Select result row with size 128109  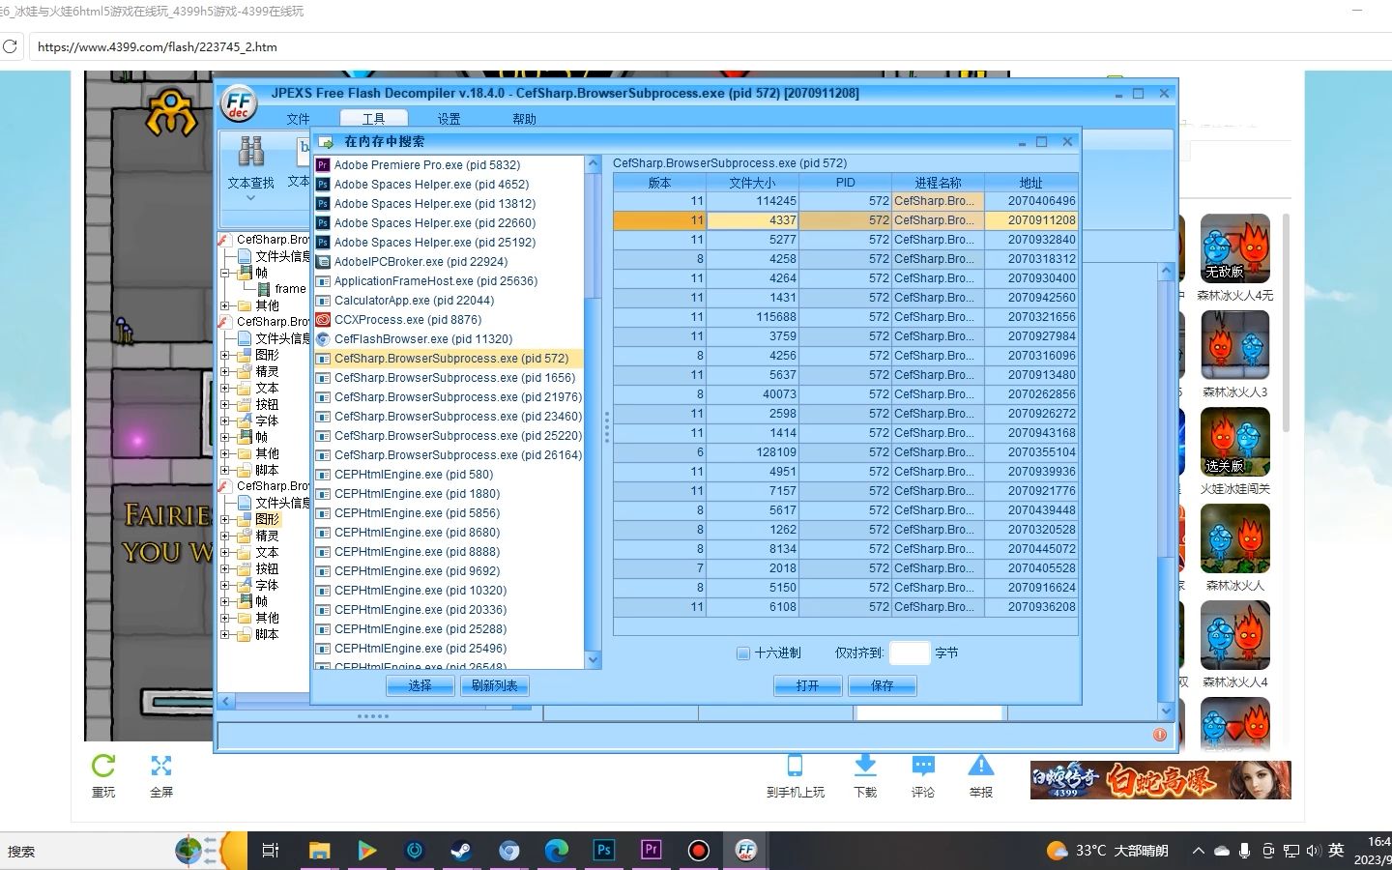(x=846, y=452)
